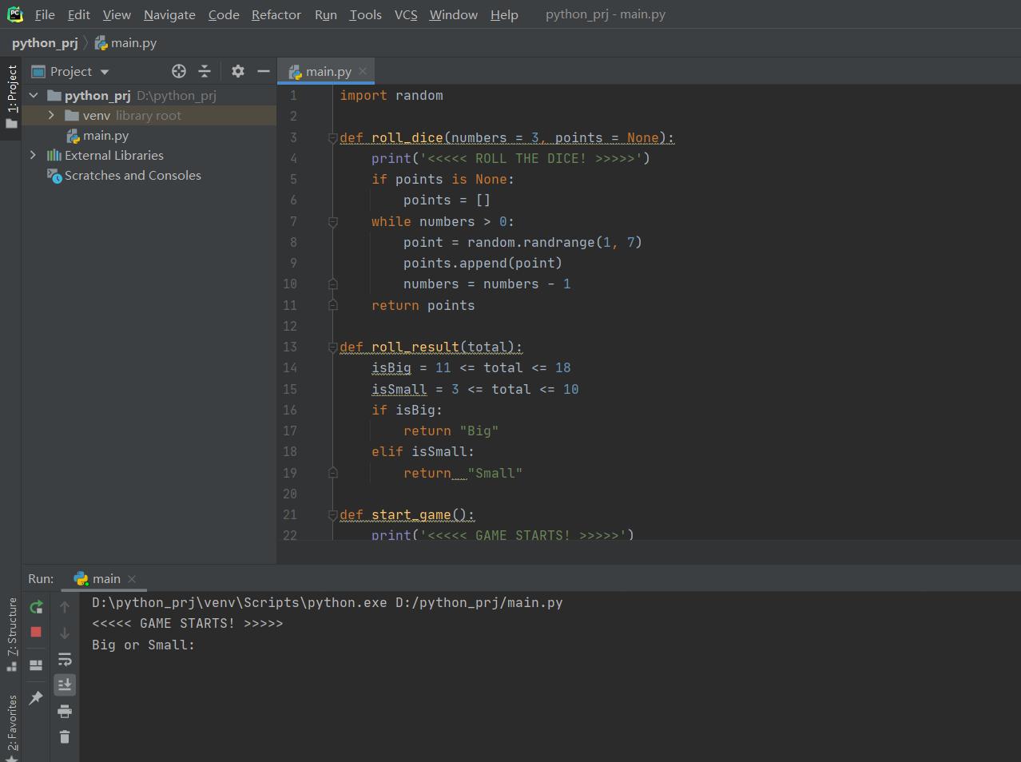The image size is (1021, 762).
Task: Clear console output with trash icon
Action: (65, 736)
